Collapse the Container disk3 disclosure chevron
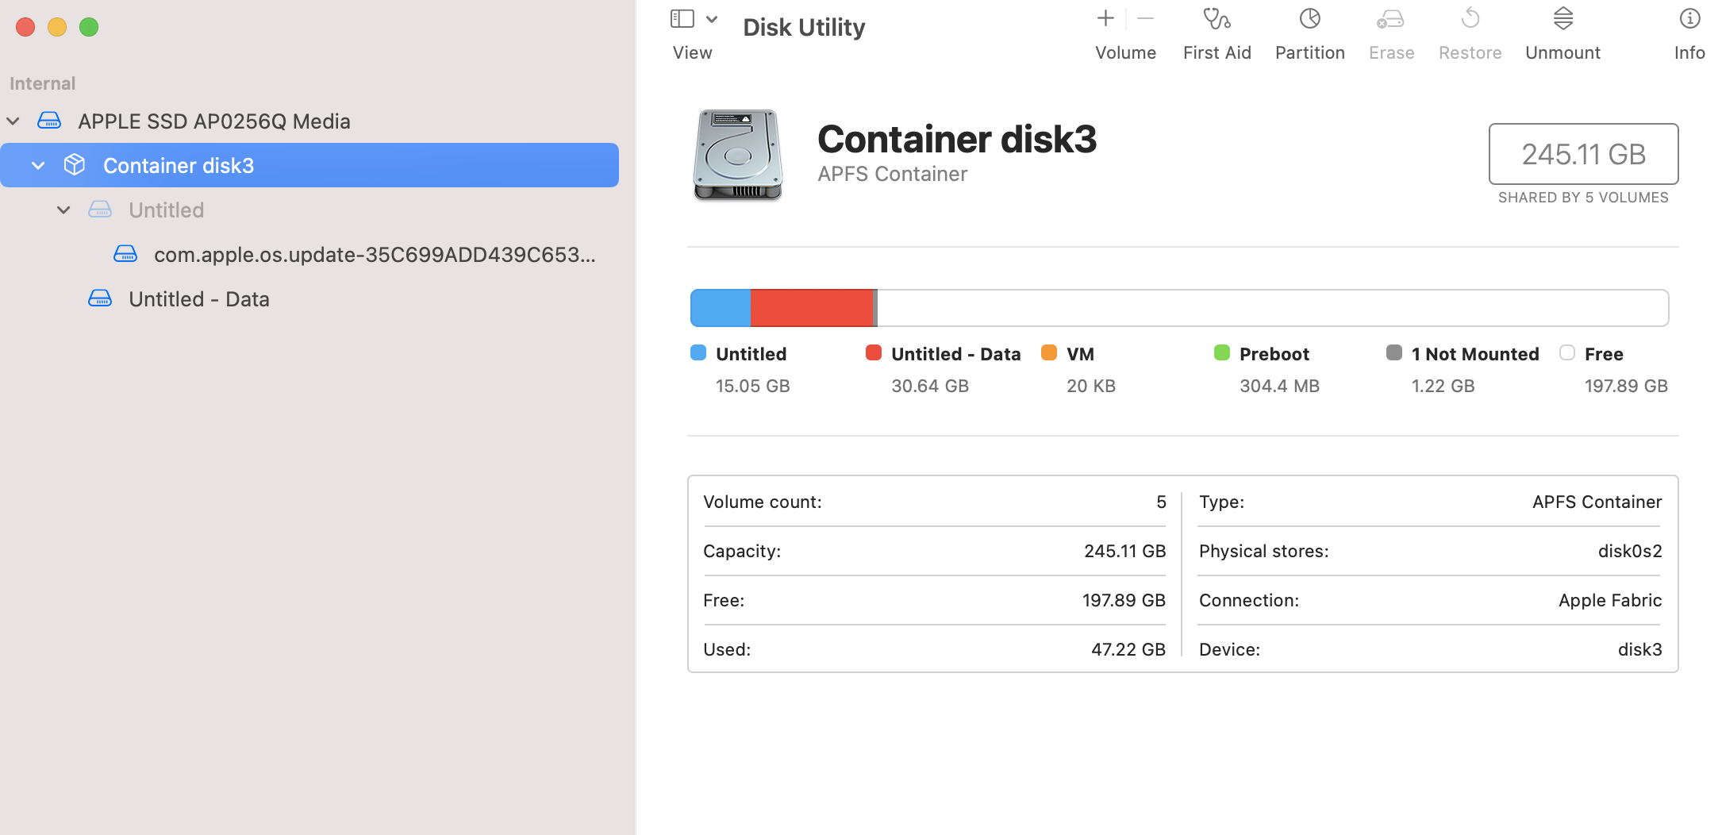 click(x=38, y=166)
